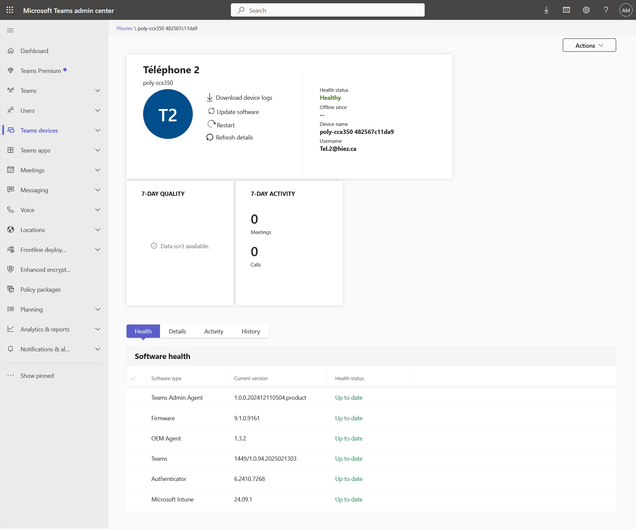Switch to the History tab

point(251,331)
